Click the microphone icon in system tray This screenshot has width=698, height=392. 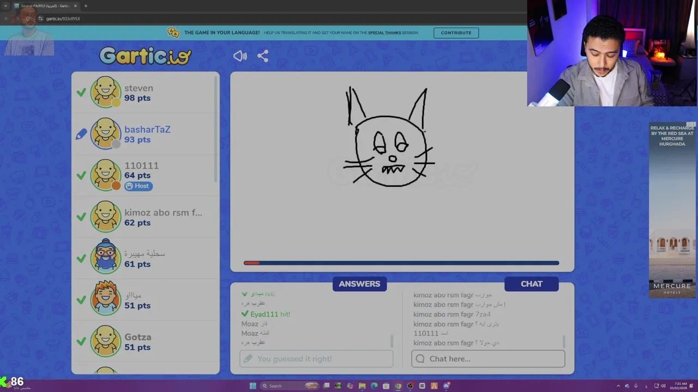point(636,386)
